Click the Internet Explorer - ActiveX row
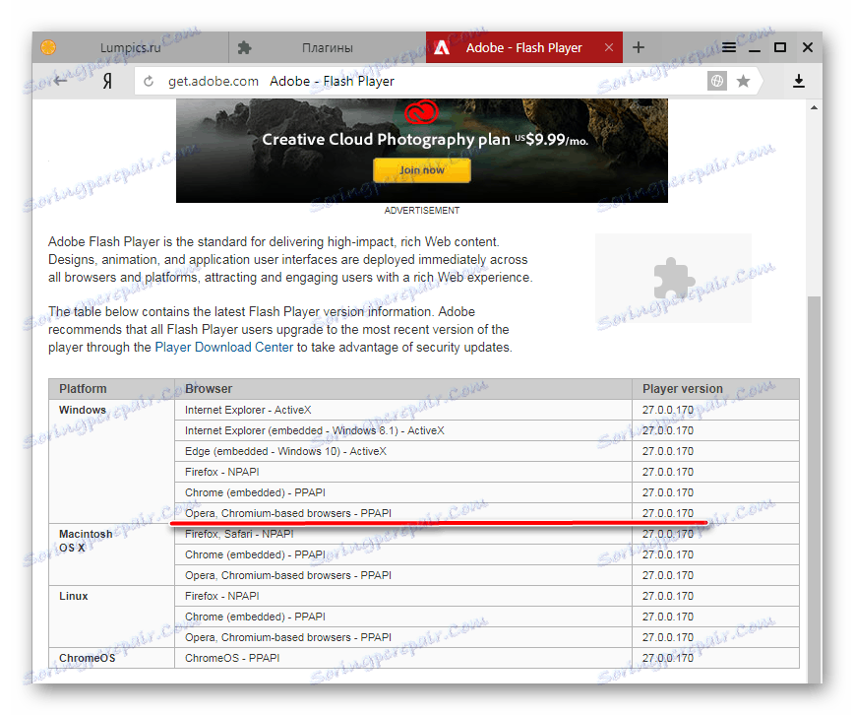 click(403, 410)
